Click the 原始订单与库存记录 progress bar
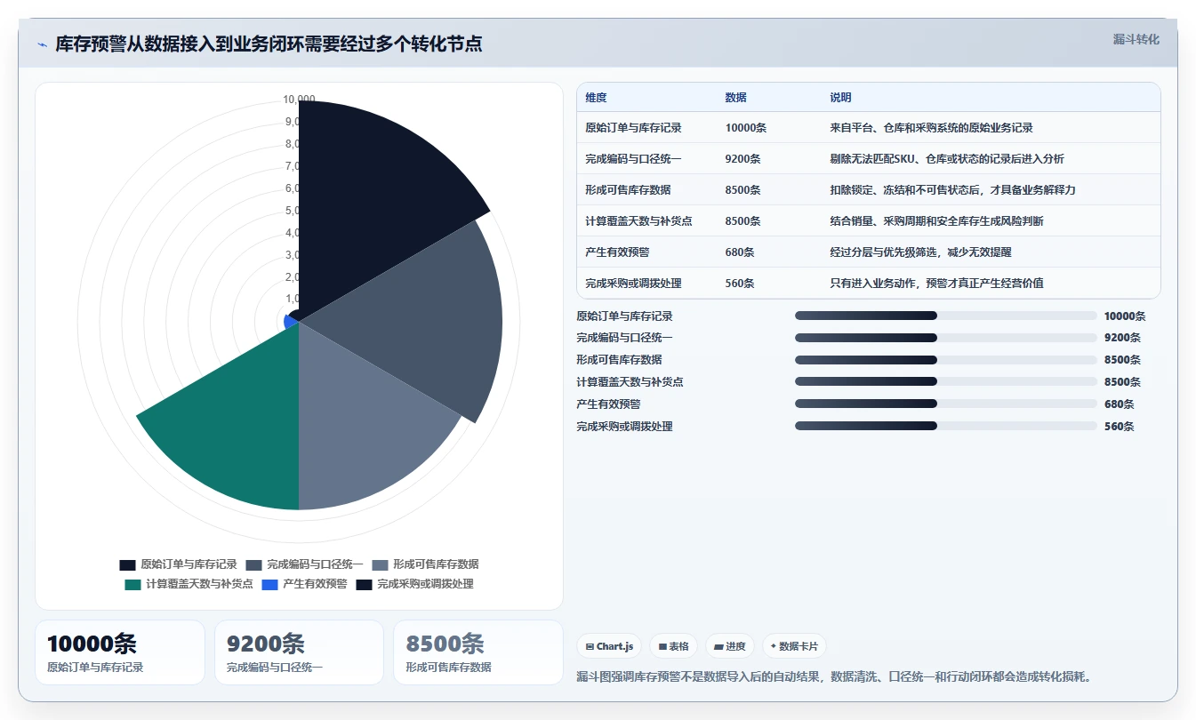Screen dimensions: 1196x720 point(946,316)
